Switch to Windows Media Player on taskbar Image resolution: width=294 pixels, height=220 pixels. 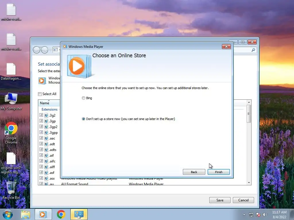click(43, 214)
